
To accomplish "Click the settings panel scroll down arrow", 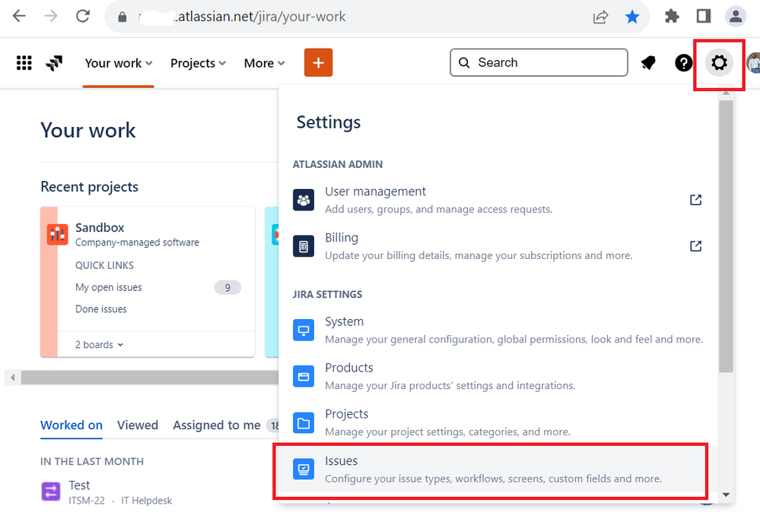I will (x=726, y=495).
